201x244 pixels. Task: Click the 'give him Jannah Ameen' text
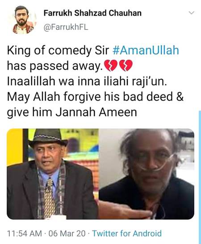tap(72, 112)
